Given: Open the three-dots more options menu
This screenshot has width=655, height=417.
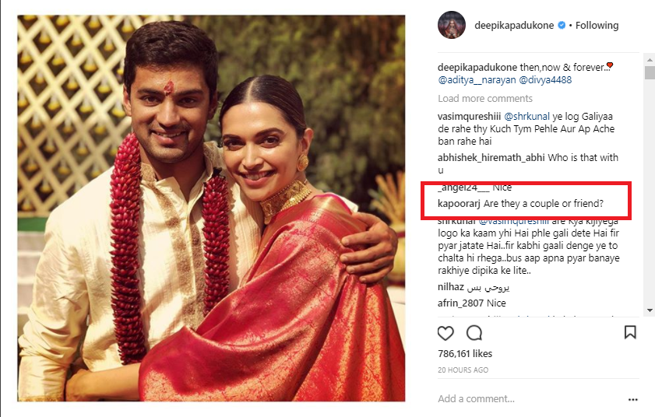Looking at the screenshot, I should click(632, 399).
